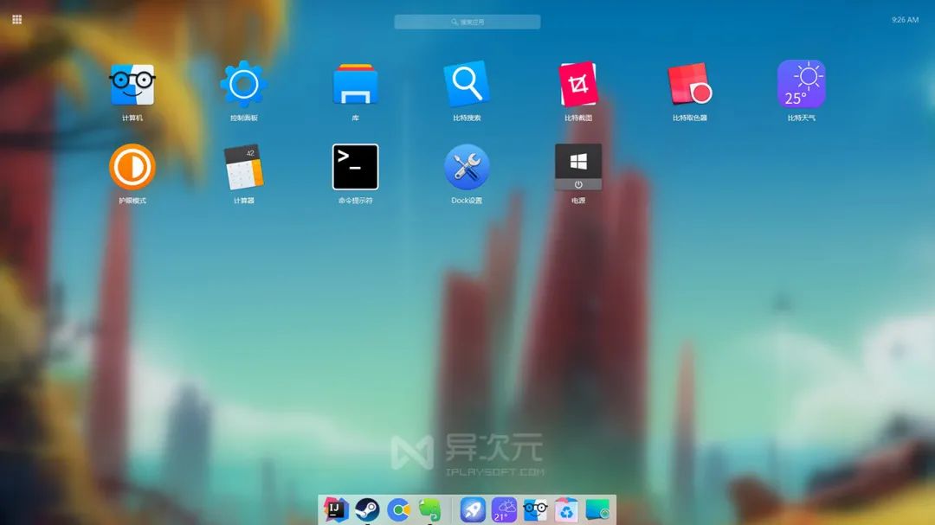Launch Bit Screenshot tool

click(x=578, y=84)
